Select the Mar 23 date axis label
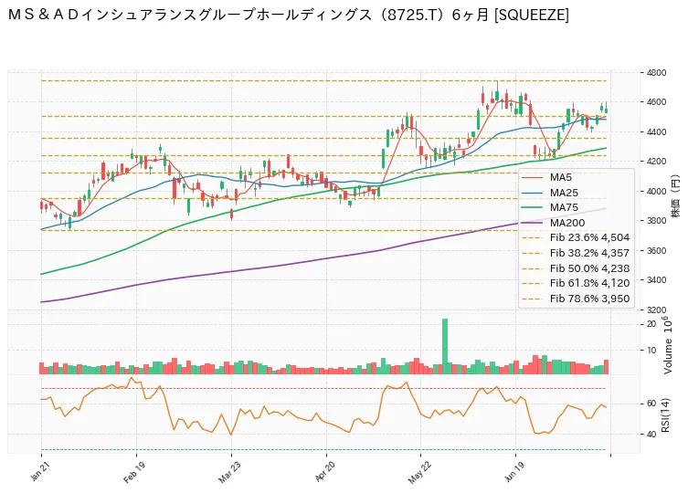This screenshot has width=688, height=493. [x=229, y=474]
